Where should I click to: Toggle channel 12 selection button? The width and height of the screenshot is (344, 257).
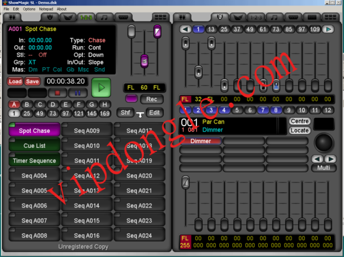pyautogui.click(x=328, y=110)
